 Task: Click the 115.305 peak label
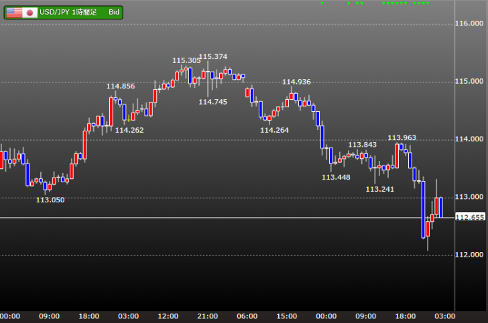[x=186, y=60]
